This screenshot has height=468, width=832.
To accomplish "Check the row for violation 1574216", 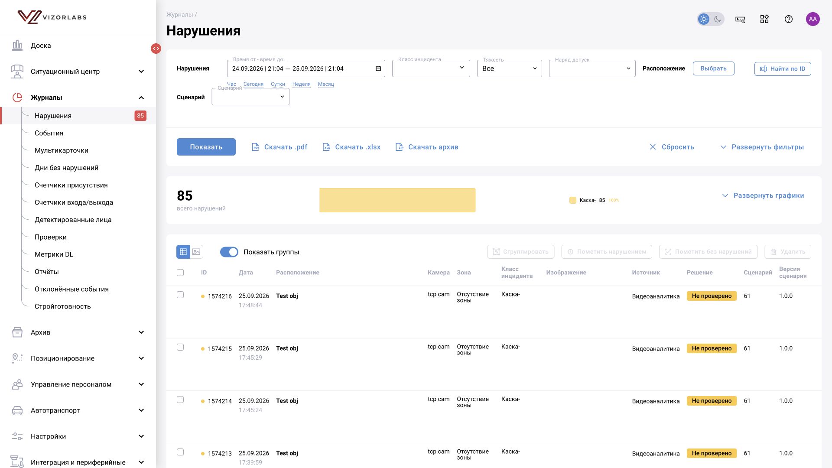I will point(180,295).
